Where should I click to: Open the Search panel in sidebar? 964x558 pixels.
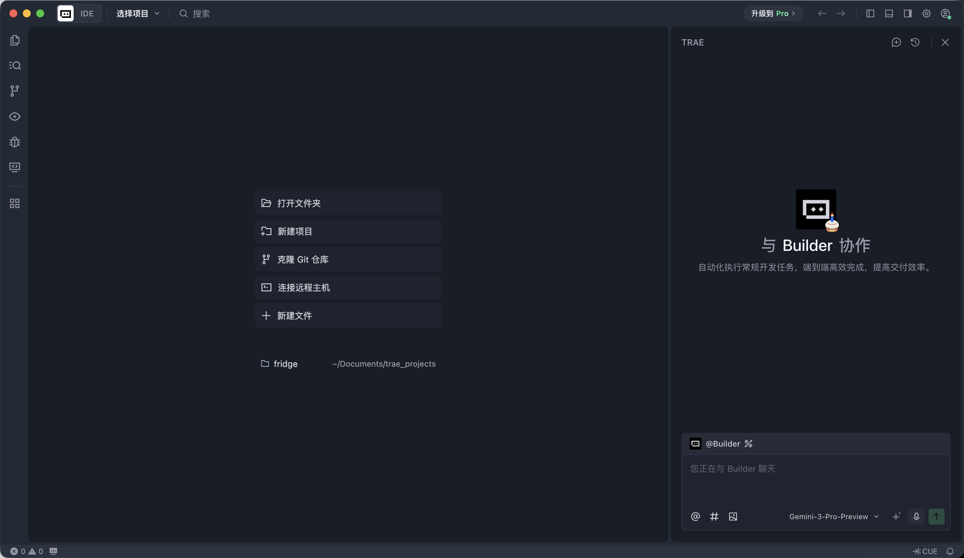[x=14, y=65]
